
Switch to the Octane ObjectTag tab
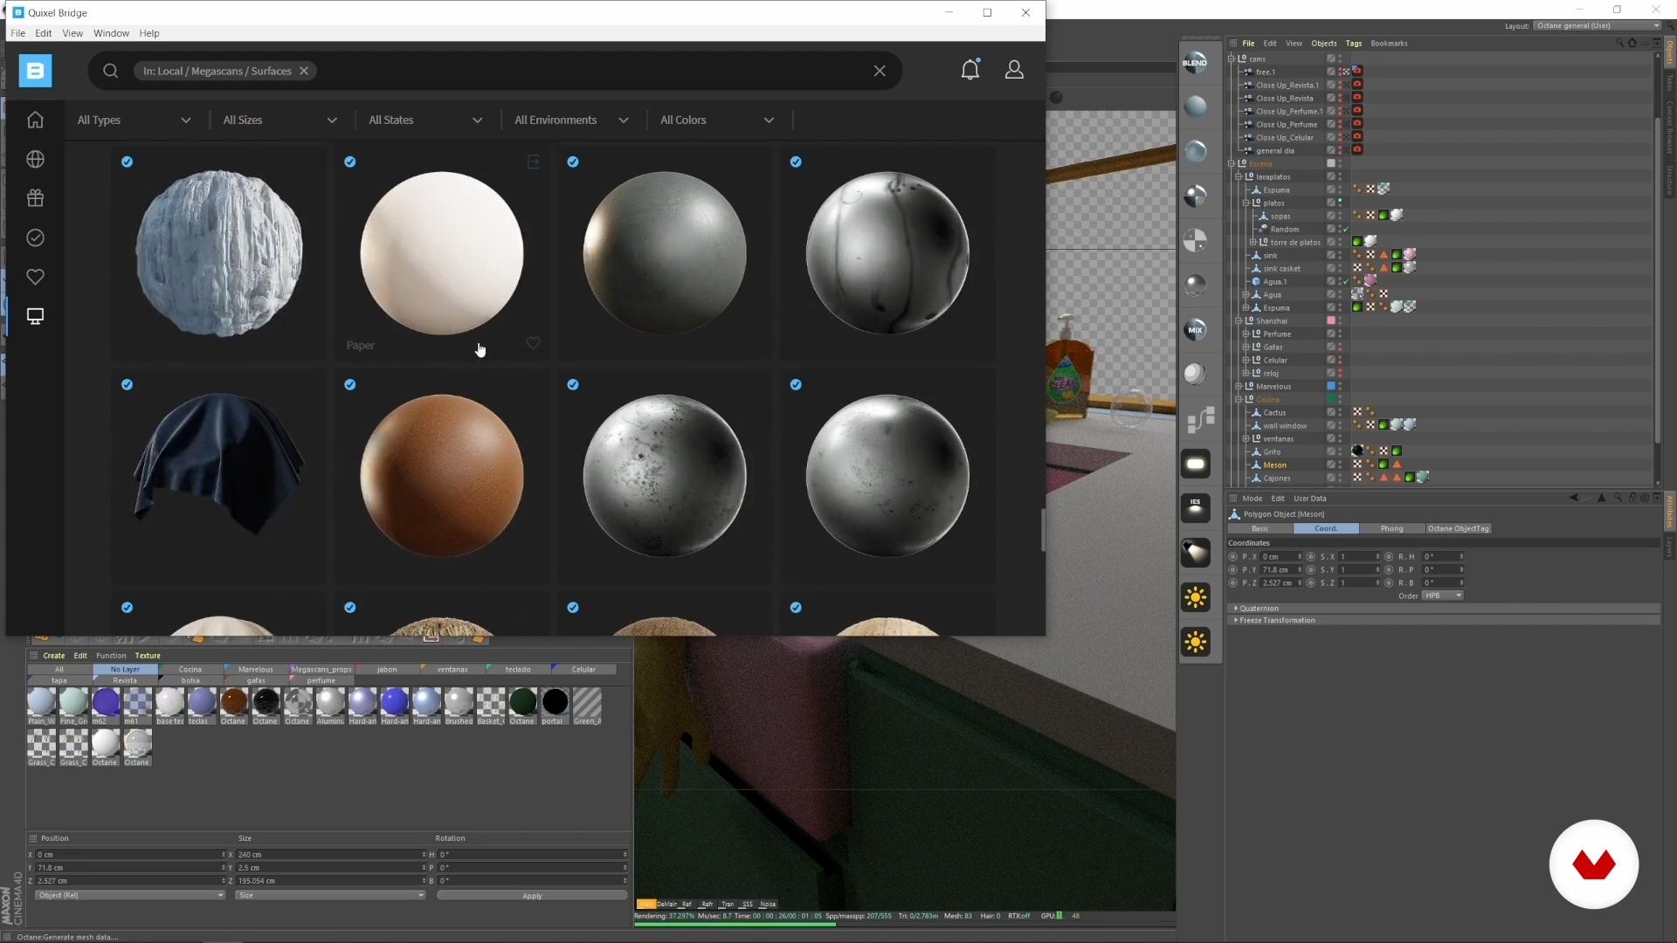pyautogui.click(x=1458, y=528)
